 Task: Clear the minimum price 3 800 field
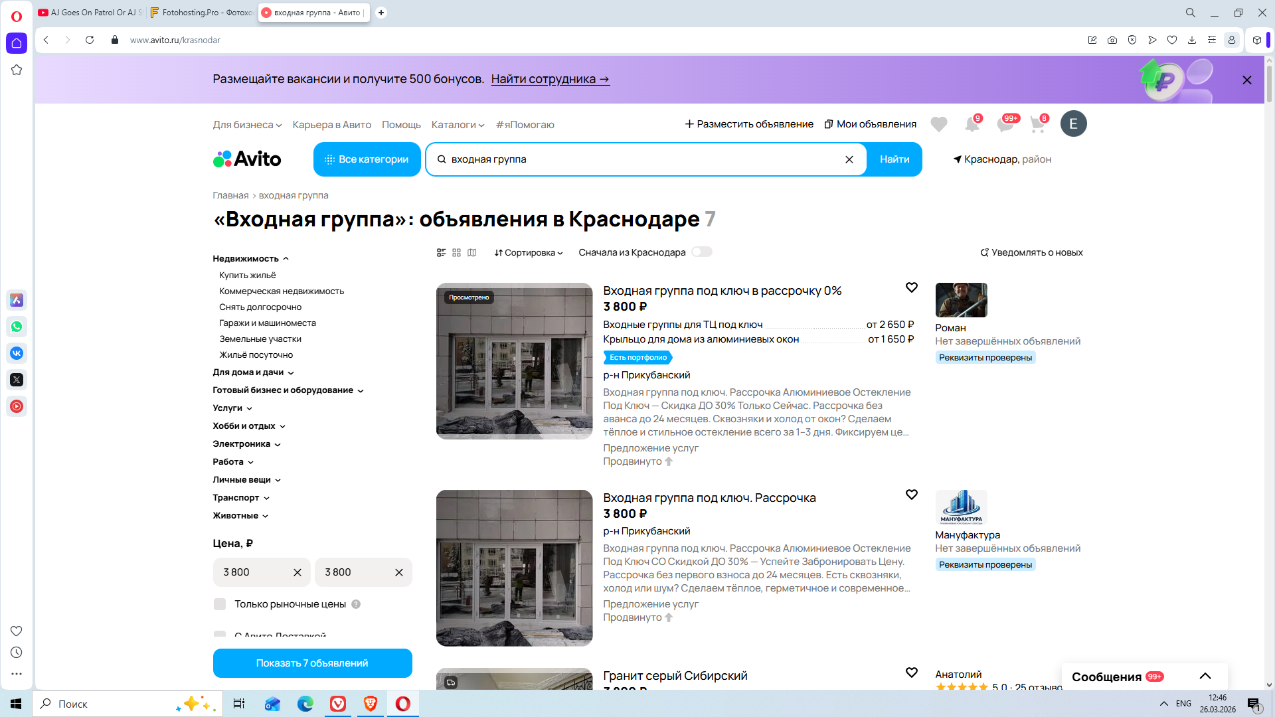[x=297, y=572]
